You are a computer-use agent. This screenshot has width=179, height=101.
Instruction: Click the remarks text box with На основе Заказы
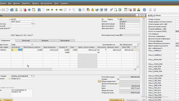tap(22, 93)
